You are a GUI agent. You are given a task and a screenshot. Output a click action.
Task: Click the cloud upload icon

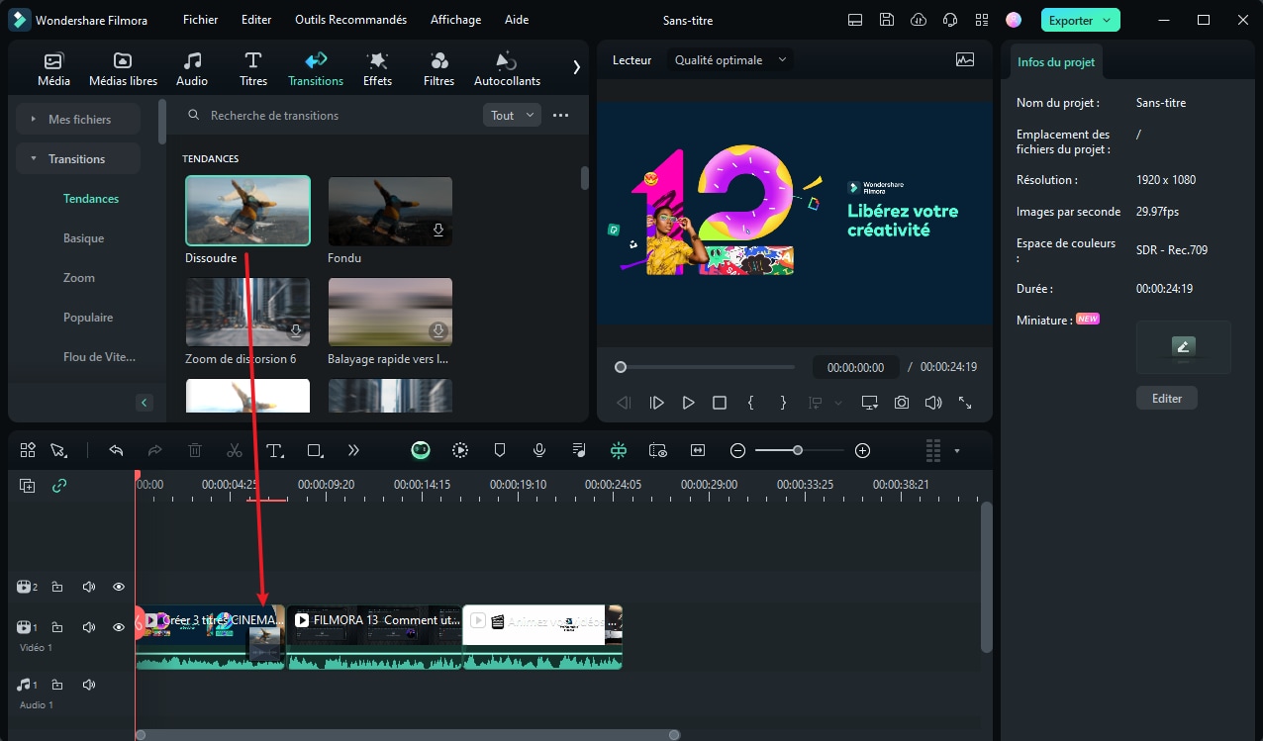[x=919, y=20]
